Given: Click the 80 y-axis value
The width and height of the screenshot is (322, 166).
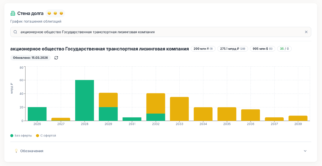Looking at the screenshot, I should [21, 67].
